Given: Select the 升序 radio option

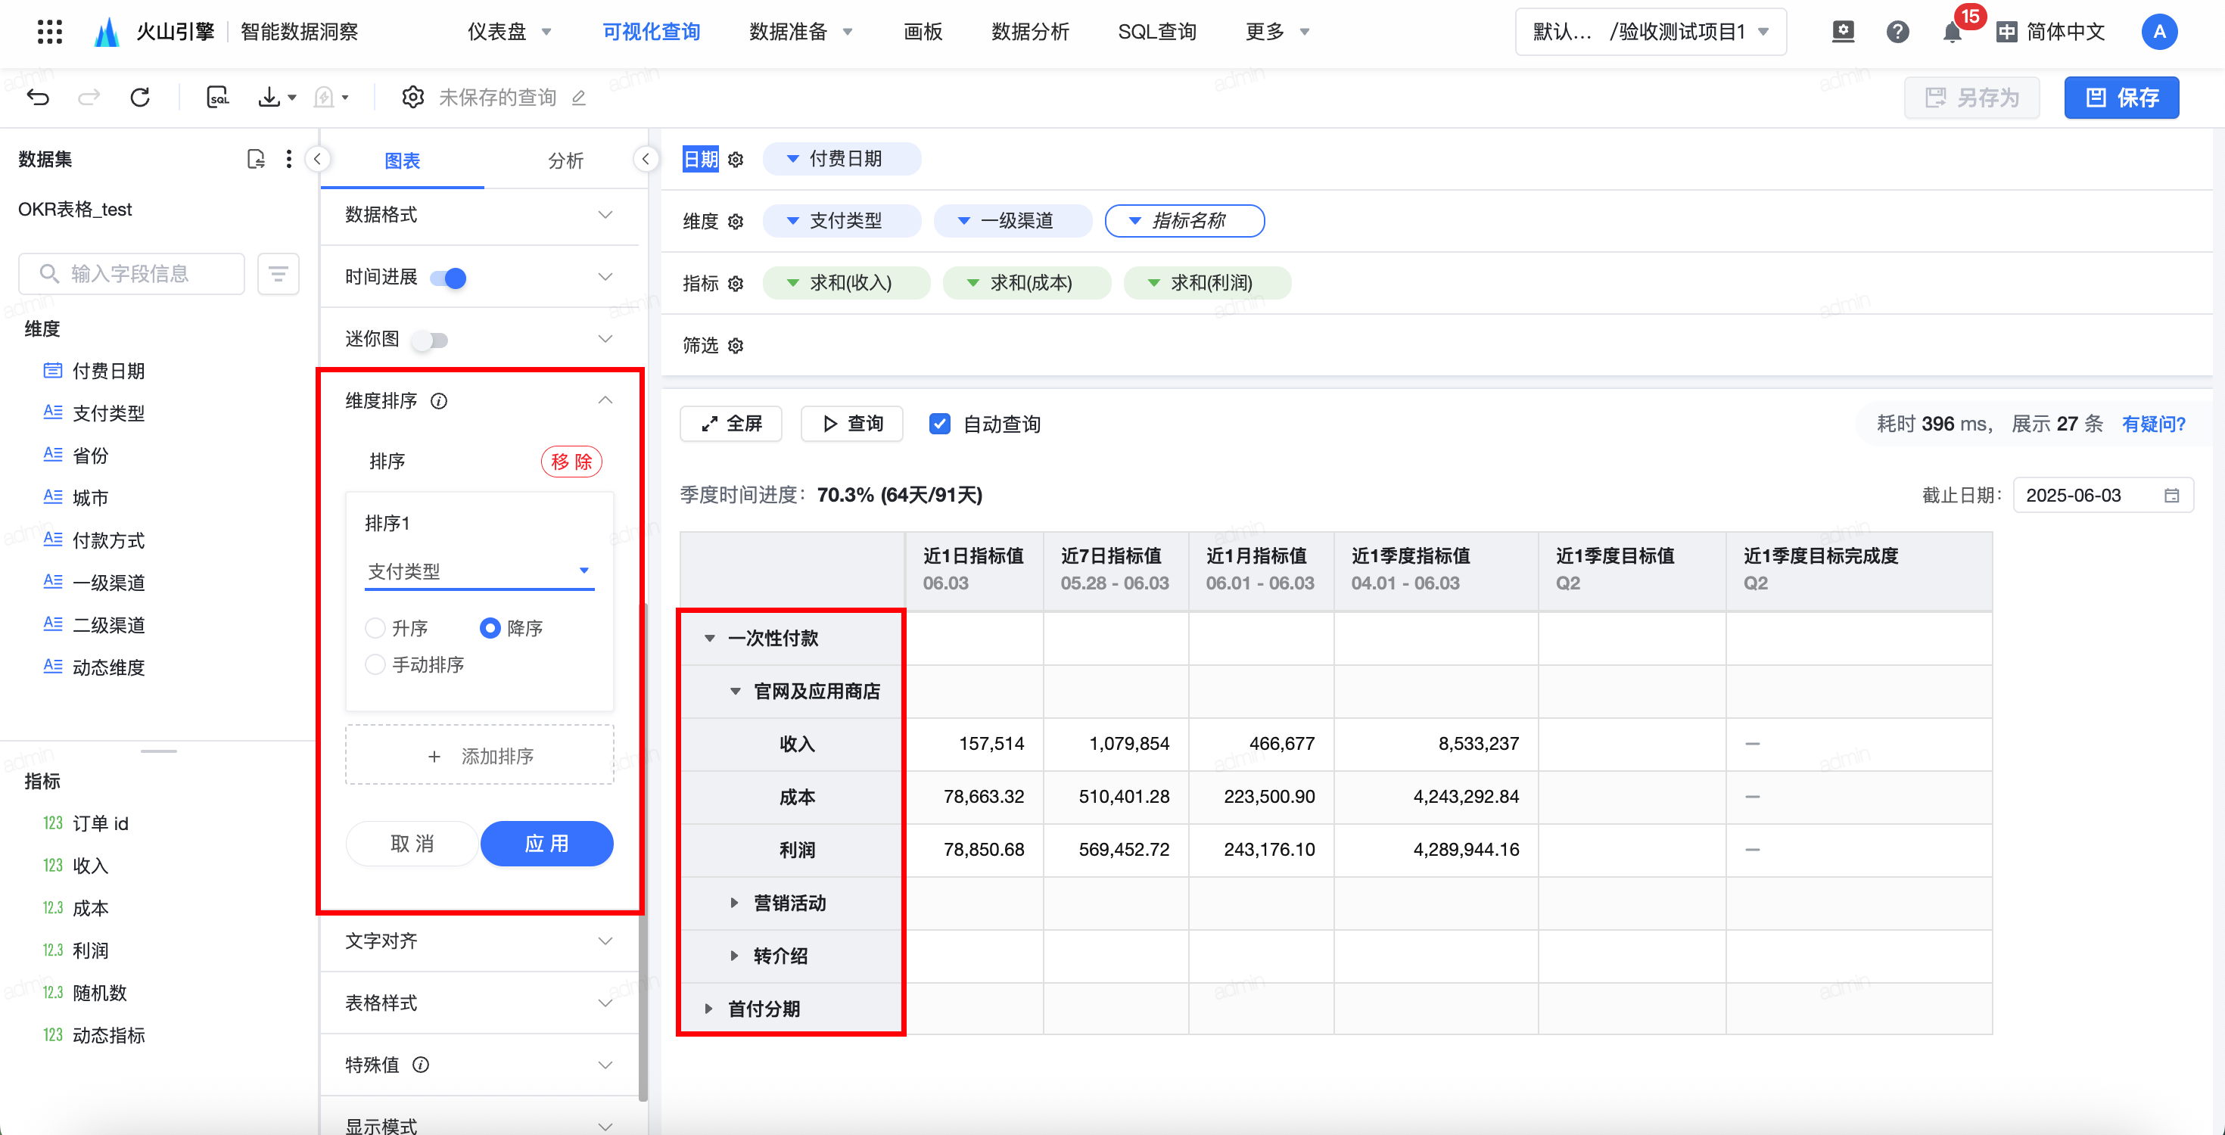Looking at the screenshot, I should pos(375,628).
